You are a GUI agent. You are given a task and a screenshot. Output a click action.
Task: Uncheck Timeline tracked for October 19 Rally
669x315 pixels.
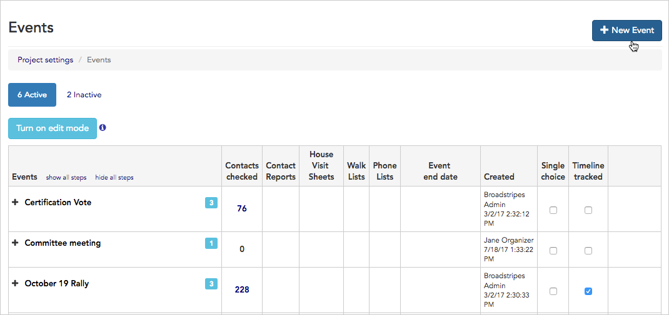pos(588,291)
